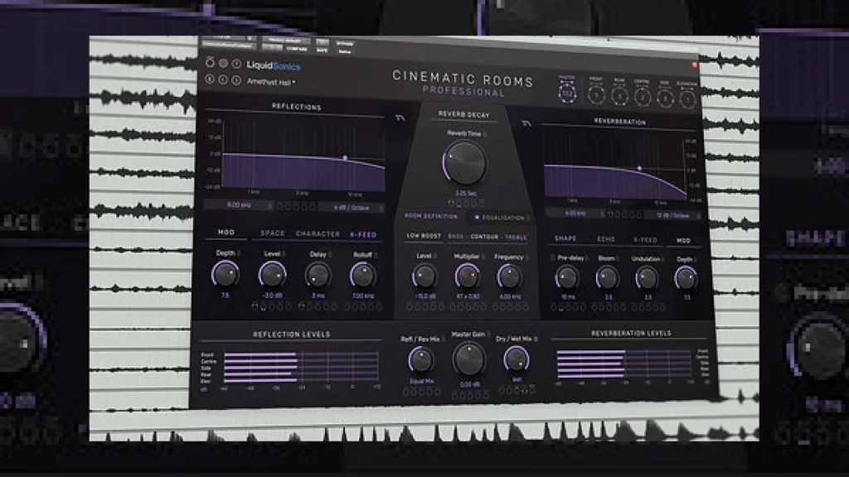Close the Cinematic Rooms plugin window
Screen dimensions: 849x477
tap(695, 65)
